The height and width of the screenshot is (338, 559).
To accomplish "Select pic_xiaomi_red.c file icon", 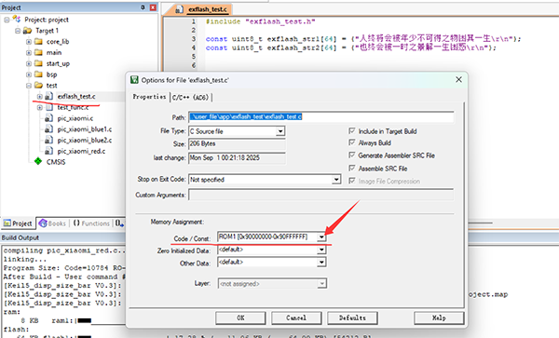I will (x=48, y=151).
